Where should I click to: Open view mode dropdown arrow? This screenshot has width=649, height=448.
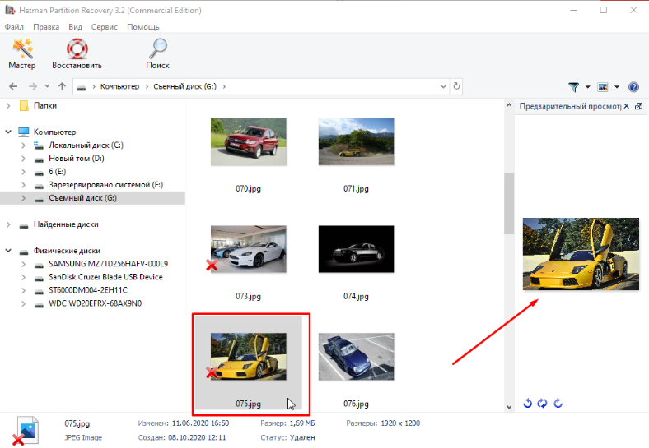617,87
